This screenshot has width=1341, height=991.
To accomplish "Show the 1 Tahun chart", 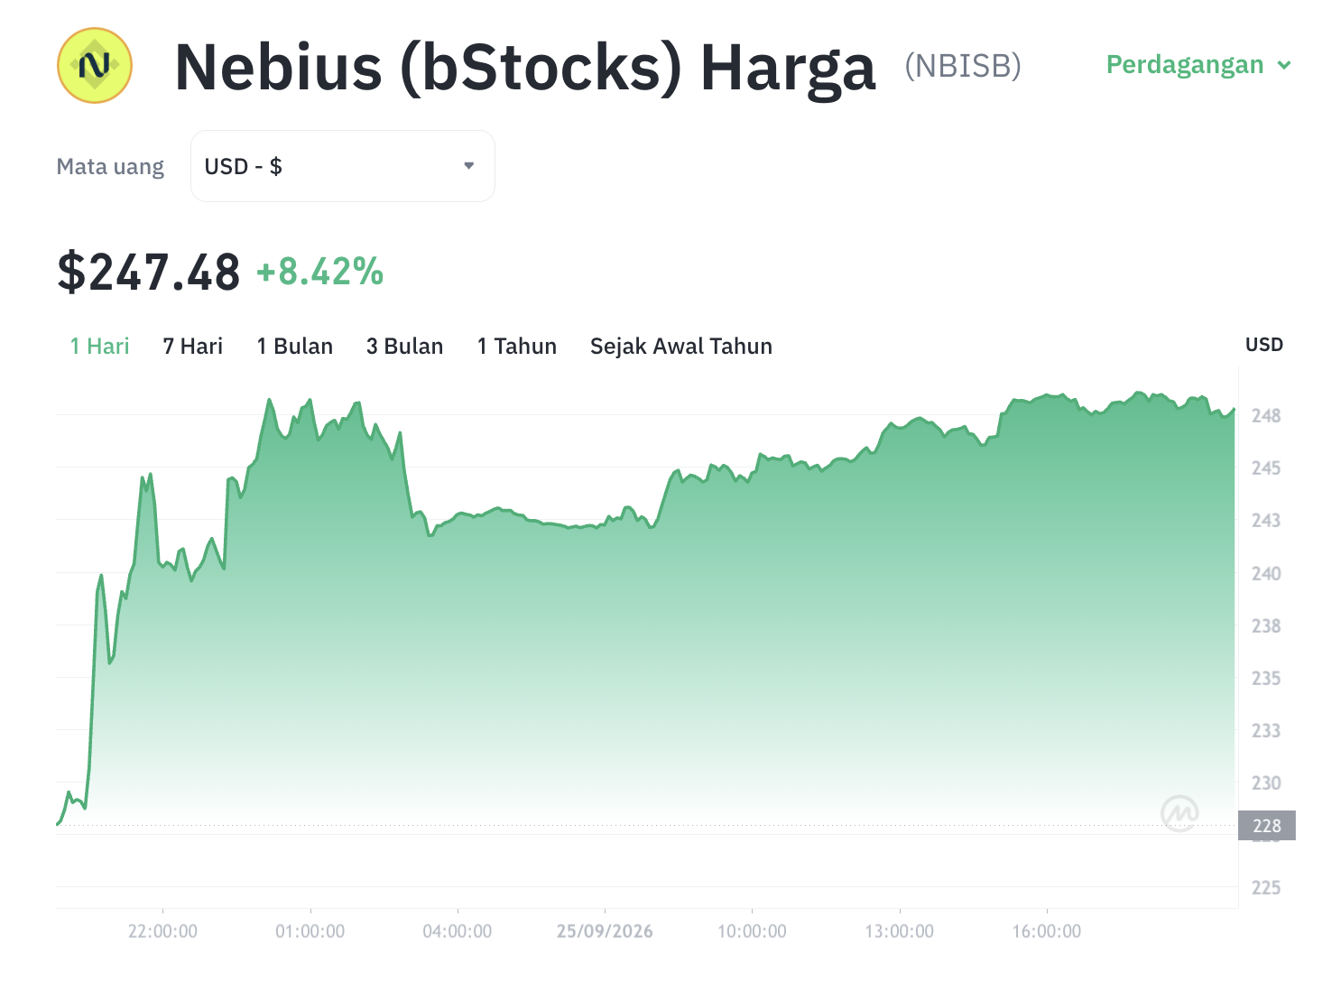I will click(516, 347).
